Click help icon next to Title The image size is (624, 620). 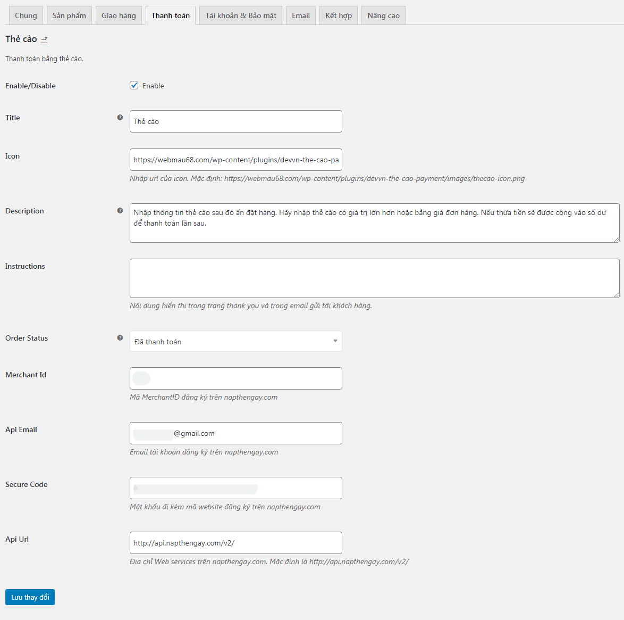(x=120, y=118)
